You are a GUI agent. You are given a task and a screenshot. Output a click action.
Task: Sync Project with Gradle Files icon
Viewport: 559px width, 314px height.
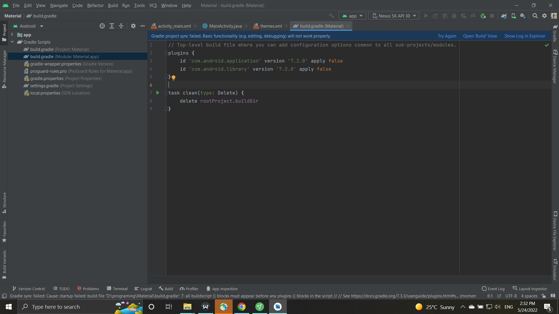coord(504,16)
